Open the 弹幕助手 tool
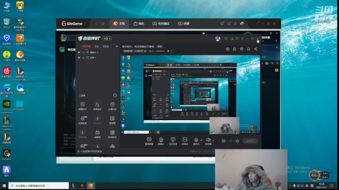 pyautogui.click(x=82, y=106)
